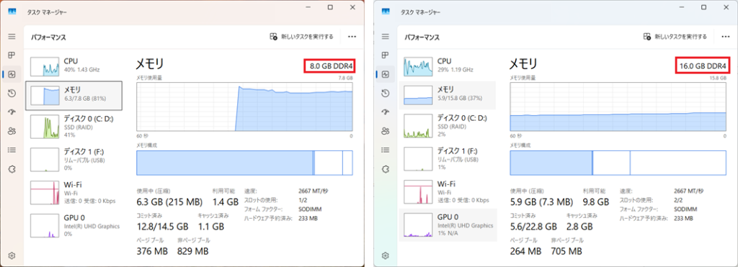The image size is (738, 267).
Task: Open hamburger navigation menu in left Task Manager
Action: (12, 36)
